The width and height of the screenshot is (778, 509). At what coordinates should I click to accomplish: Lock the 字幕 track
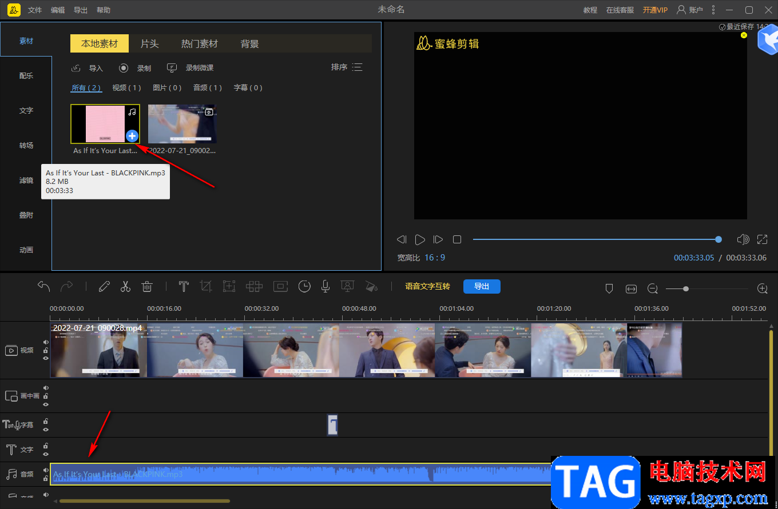click(46, 422)
